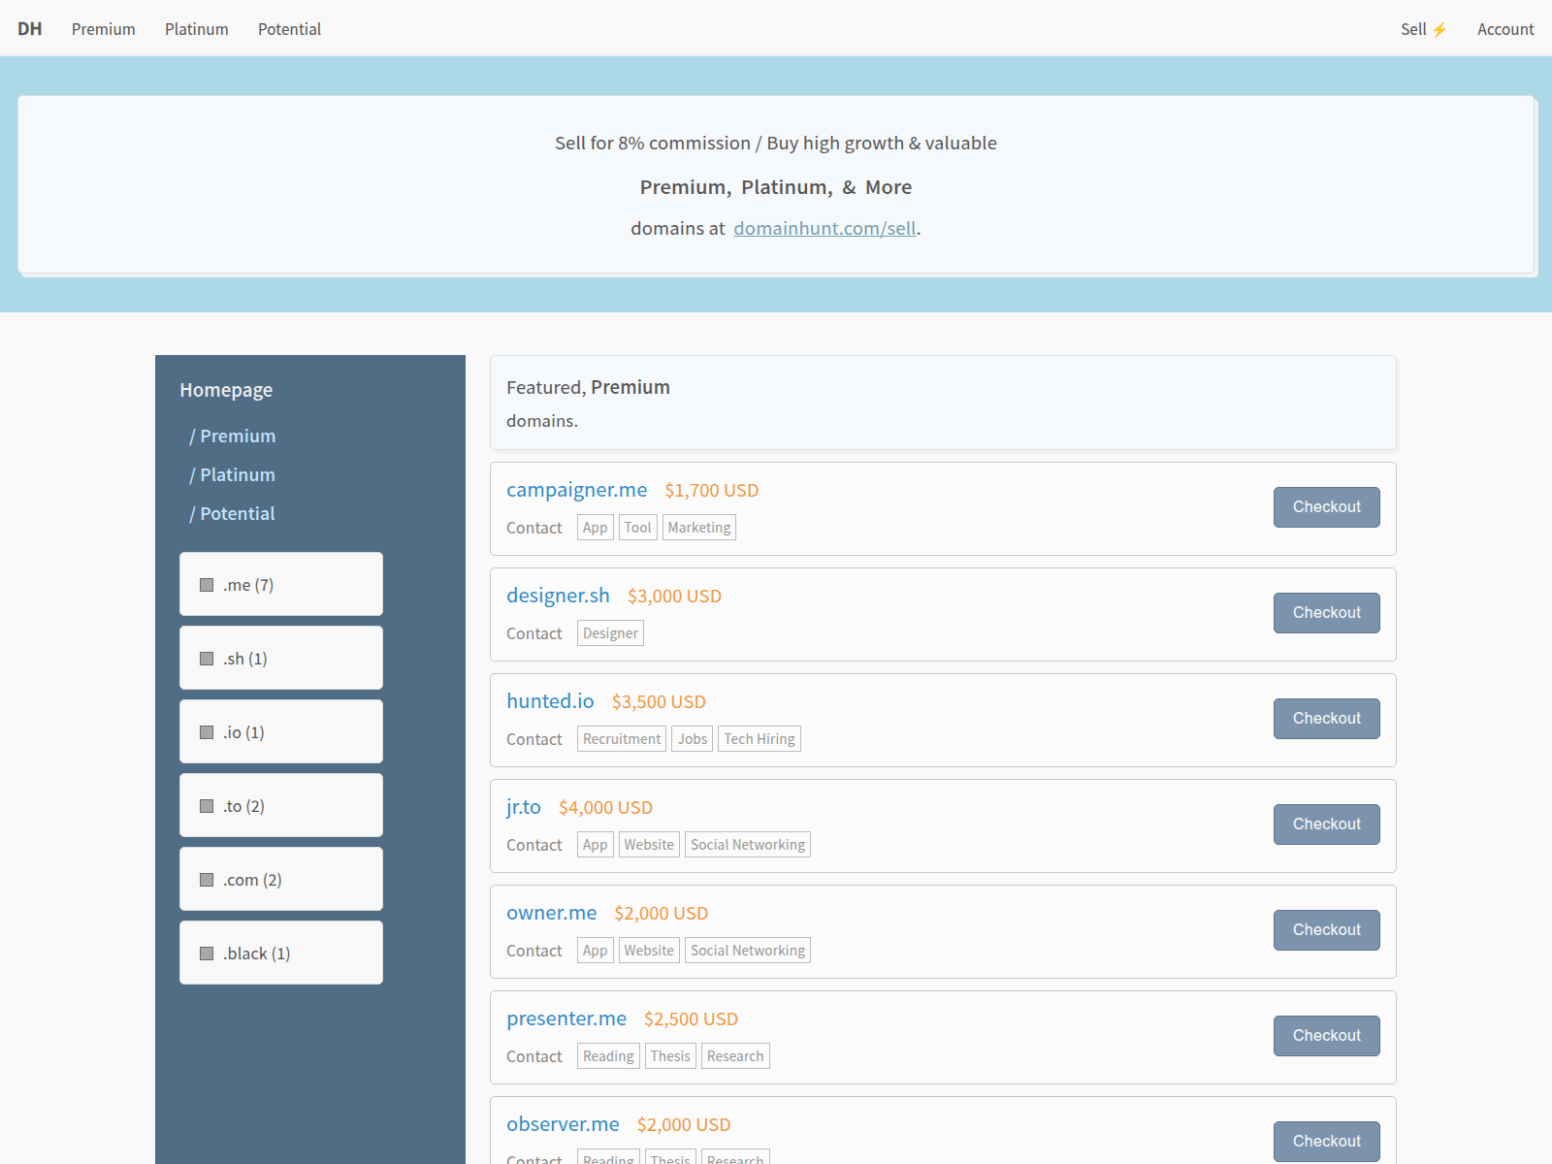Open the Potential nav menu item
Image resolution: width=1552 pixels, height=1164 pixels.
click(x=289, y=29)
